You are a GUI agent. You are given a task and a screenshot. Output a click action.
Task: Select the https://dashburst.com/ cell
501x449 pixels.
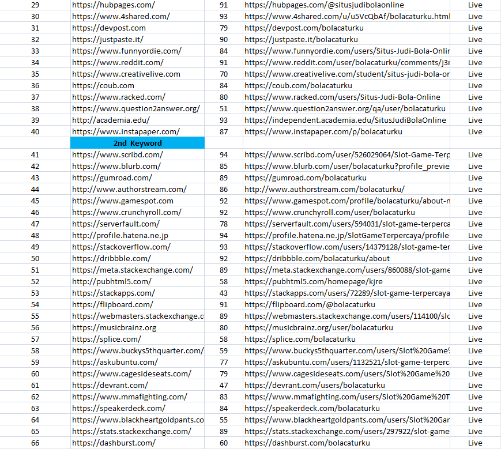coord(137,443)
